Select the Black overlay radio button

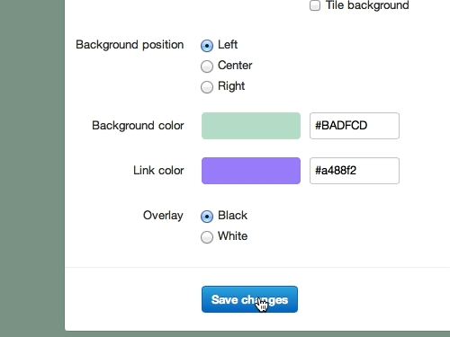[207, 217]
